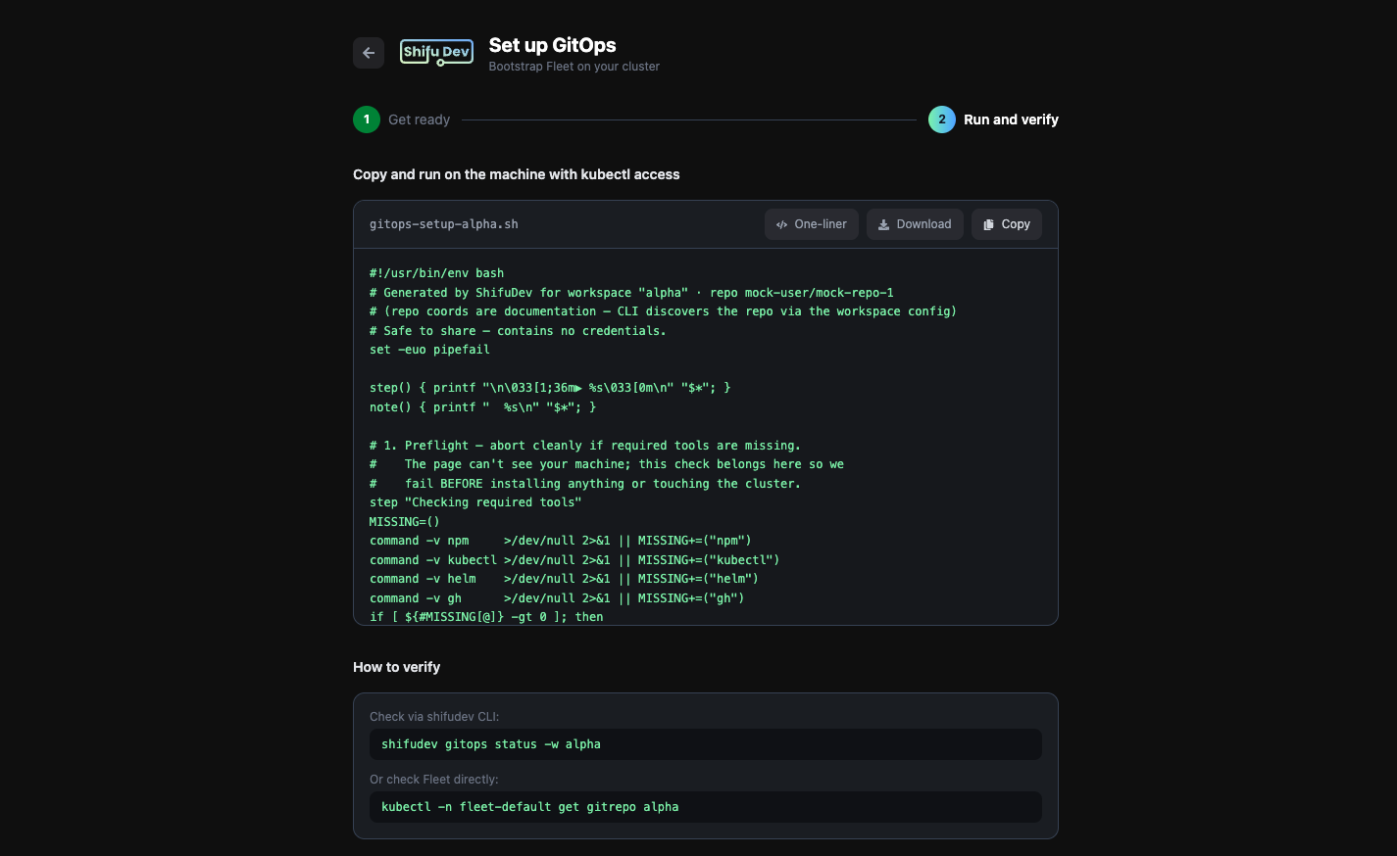Select step 1 green circle

point(367,119)
